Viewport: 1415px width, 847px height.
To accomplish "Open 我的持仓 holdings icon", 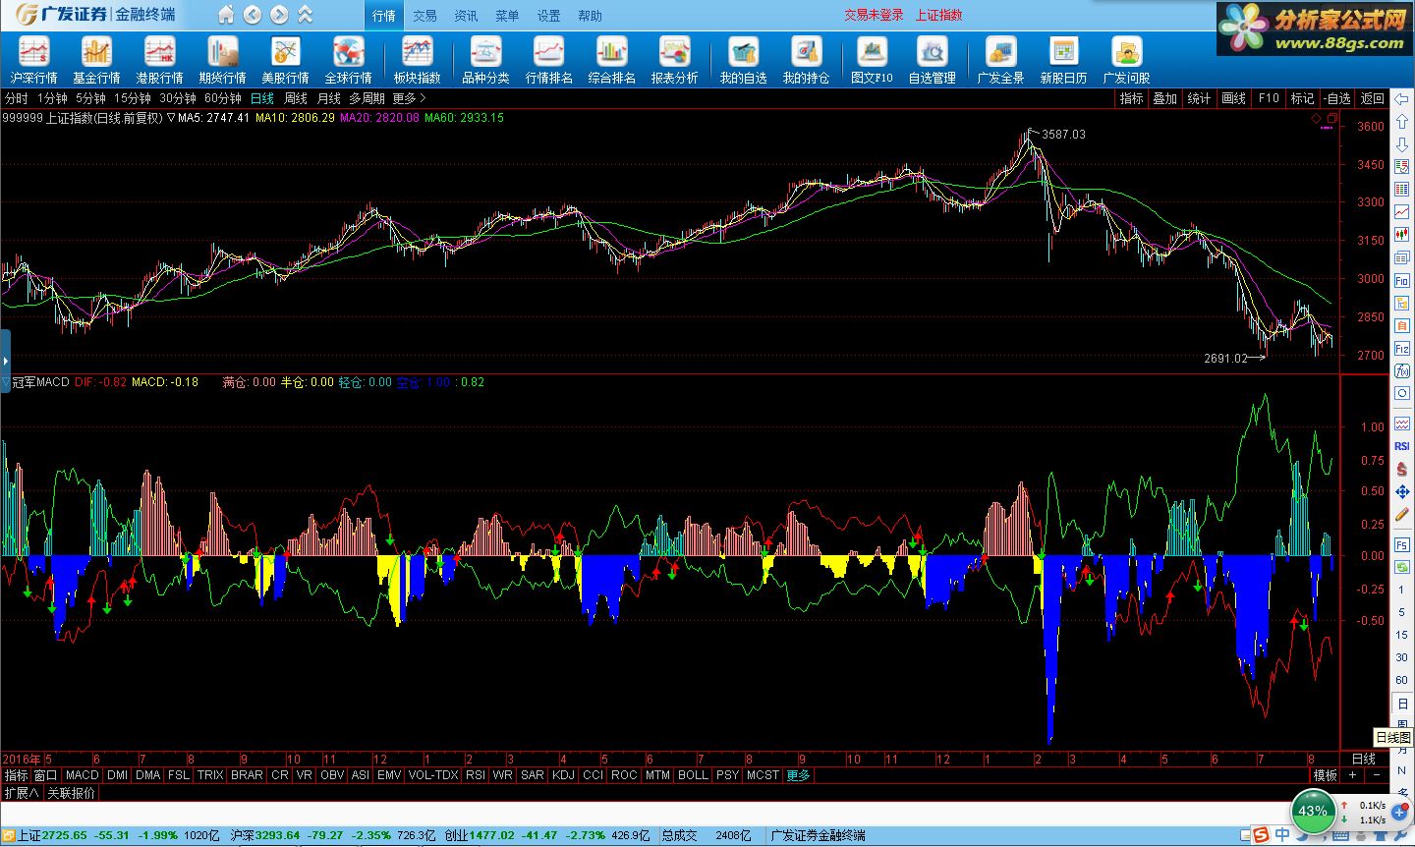I will pos(806,60).
